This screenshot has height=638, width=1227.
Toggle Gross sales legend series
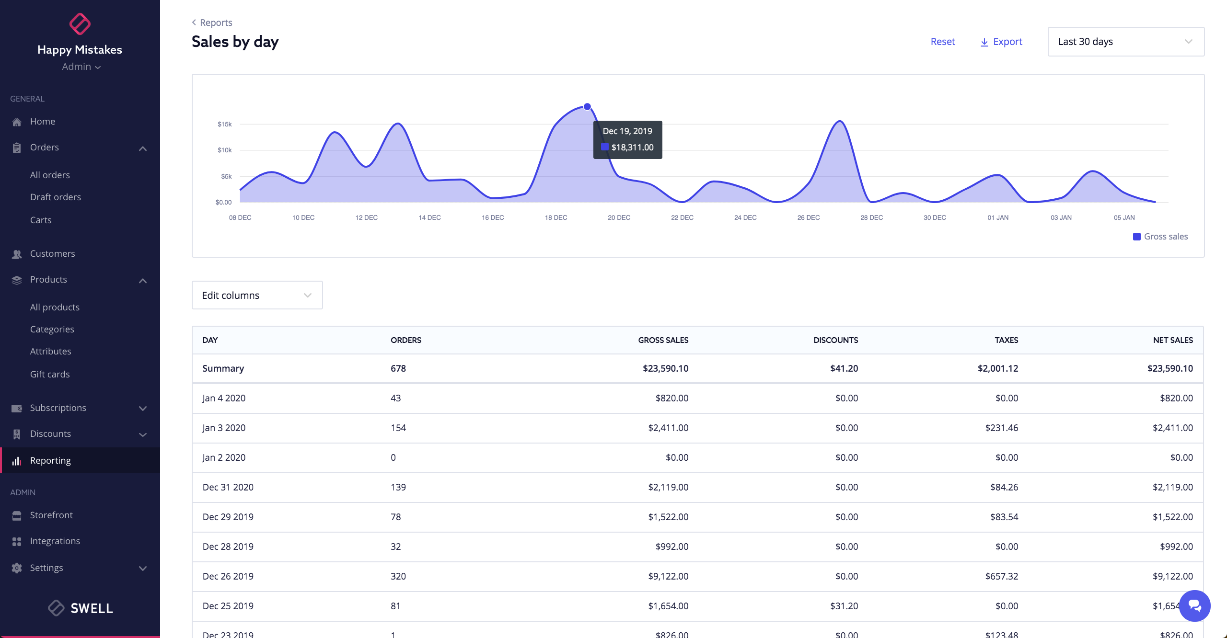[1160, 237]
